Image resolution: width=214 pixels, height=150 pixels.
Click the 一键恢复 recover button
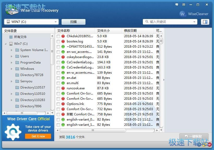pos(194,136)
